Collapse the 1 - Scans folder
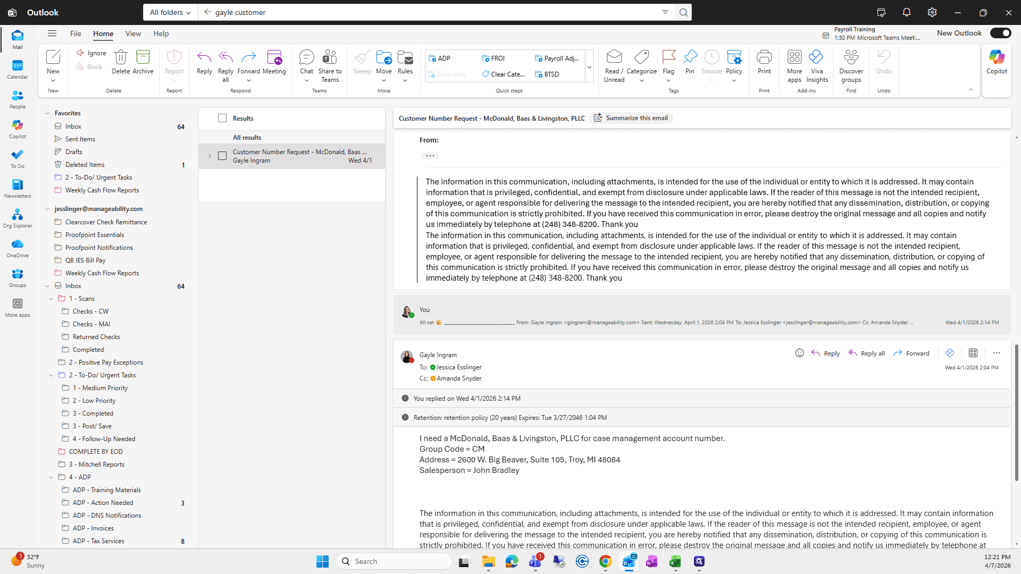Viewport: 1021px width, 574px height. [x=51, y=299]
